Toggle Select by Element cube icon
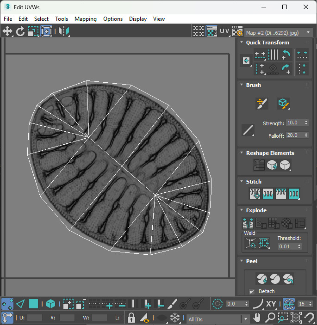Image resolution: width=317 pixels, height=325 pixels. click(50, 304)
